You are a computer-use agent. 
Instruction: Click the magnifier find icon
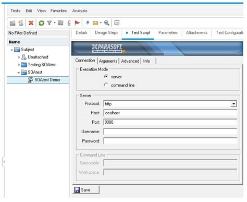106,23
